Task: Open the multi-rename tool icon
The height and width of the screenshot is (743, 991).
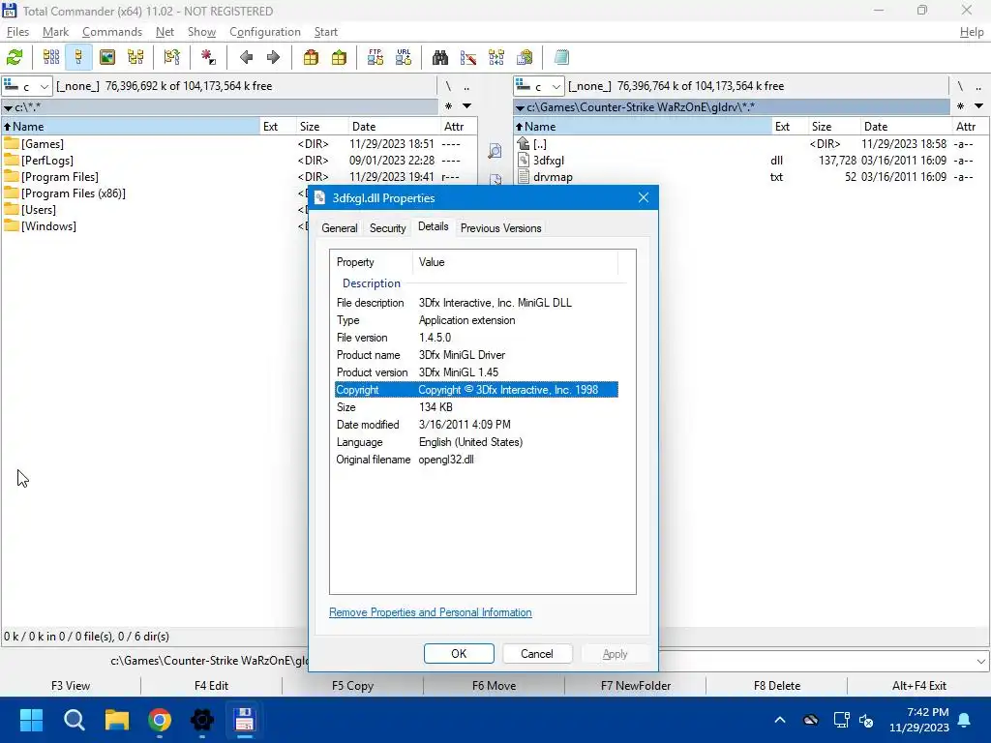Action: (468, 57)
